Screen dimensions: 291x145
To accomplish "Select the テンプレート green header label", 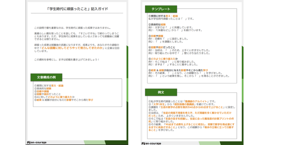I will (x=160, y=8).
